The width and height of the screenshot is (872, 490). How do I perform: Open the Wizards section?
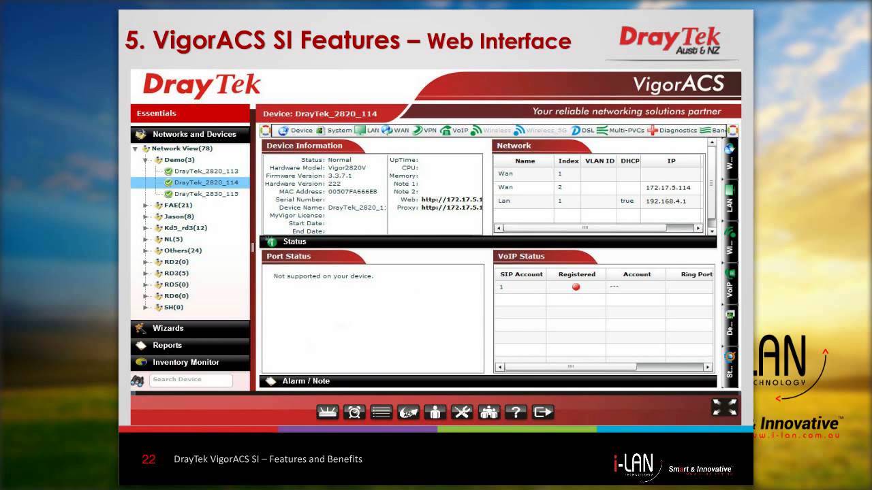[x=190, y=328]
